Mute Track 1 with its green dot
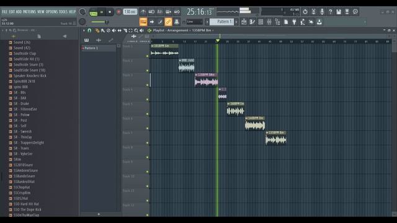Screen dimensions: 397x223 pos(148,56)
